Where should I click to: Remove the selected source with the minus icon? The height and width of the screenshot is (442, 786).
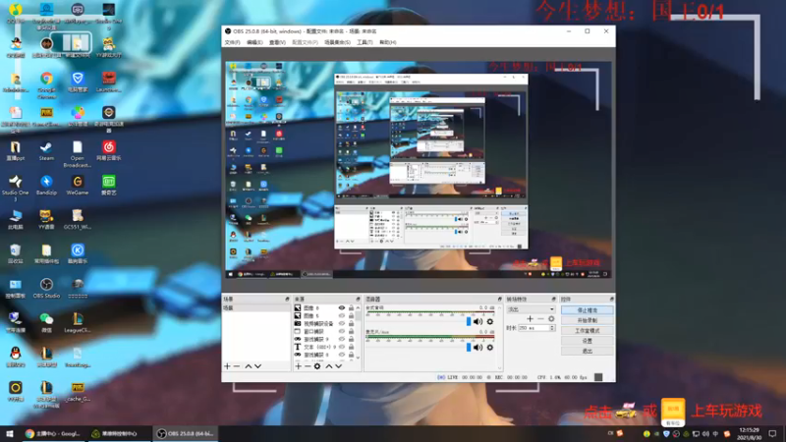click(x=308, y=366)
